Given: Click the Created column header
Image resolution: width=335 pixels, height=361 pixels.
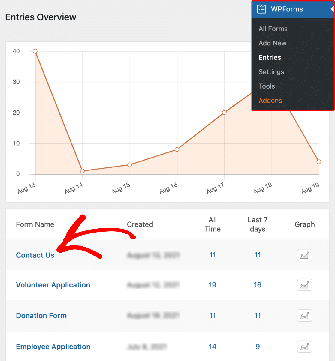Looking at the screenshot, I should click(140, 224).
